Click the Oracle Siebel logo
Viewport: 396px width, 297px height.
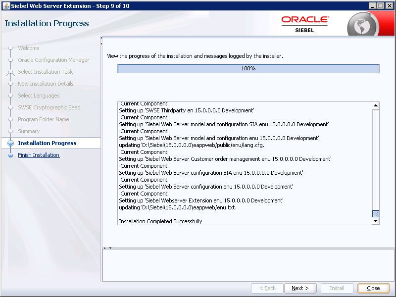click(305, 24)
